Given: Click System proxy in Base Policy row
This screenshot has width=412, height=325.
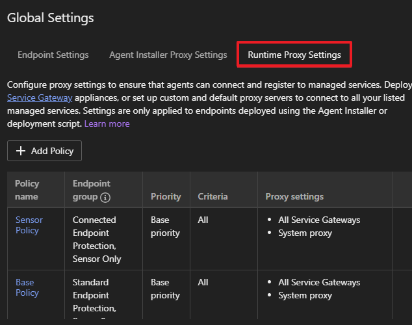Looking at the screenshot, I should tap(305, 295).
